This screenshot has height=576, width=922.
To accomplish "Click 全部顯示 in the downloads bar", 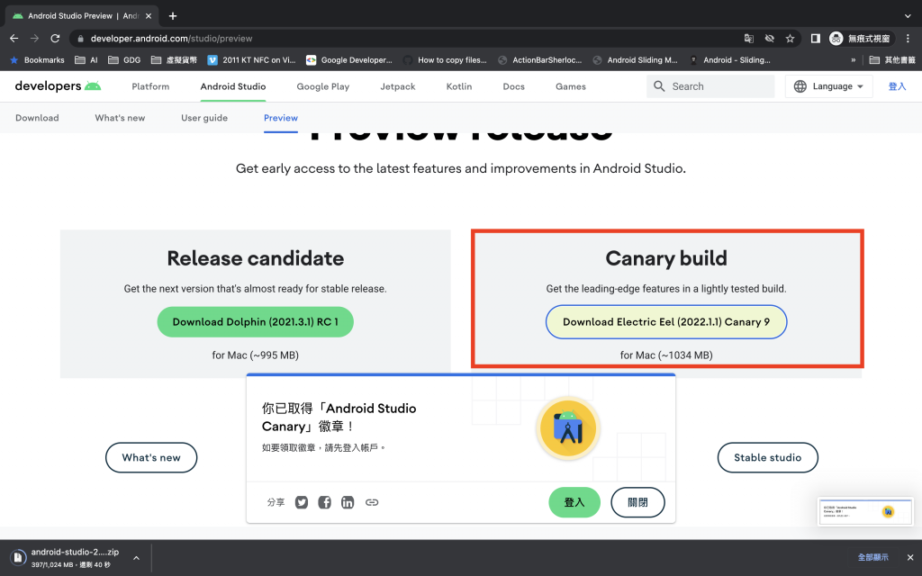I will (x=872, y=557).
